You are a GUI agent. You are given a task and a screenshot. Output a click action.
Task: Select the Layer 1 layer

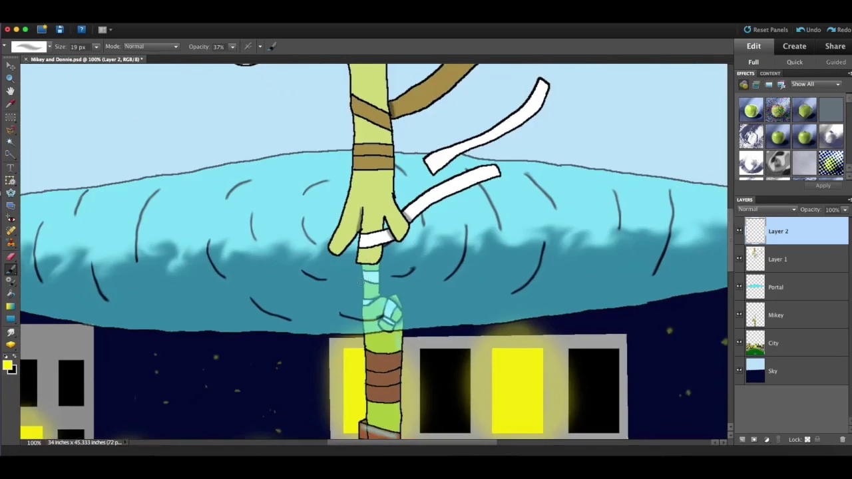coord(792,259)
